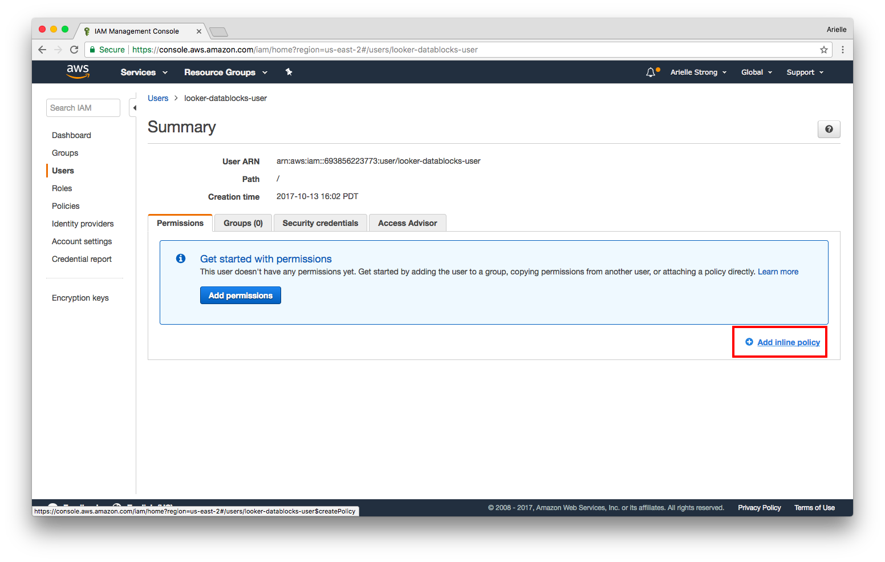This screenshot has height=562, width=885.
Task: Expand the Resource Groups dropdown
Action: point(226,72)
